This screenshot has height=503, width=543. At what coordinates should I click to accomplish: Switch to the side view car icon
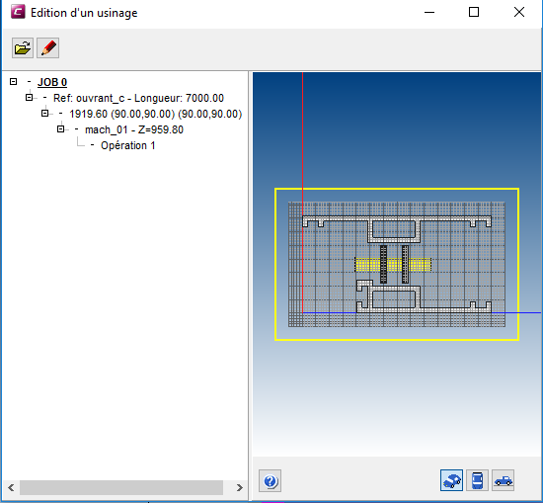(x=503, y=480)
